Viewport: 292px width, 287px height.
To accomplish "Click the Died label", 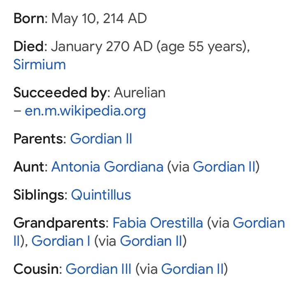I will pos(30,46).
